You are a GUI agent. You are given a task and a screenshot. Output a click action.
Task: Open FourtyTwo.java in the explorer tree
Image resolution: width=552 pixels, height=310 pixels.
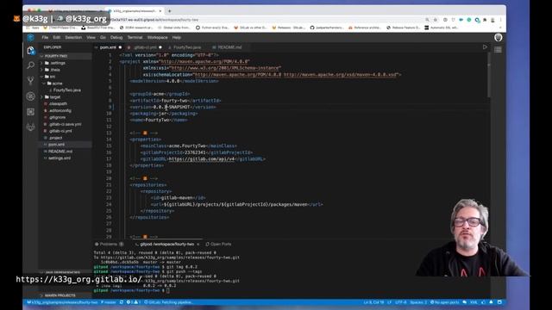tap(67, 90)
